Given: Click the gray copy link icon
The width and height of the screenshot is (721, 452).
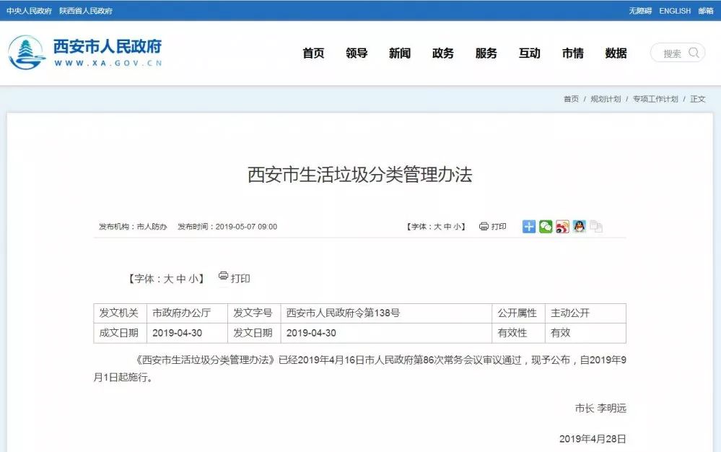Looking at the screenshot, I should pos(596,226).
